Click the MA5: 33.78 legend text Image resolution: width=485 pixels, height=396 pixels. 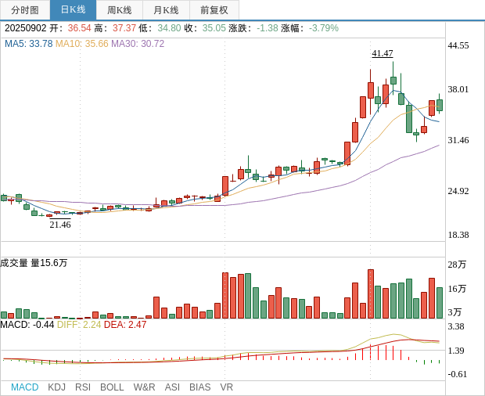click(29, 44)
